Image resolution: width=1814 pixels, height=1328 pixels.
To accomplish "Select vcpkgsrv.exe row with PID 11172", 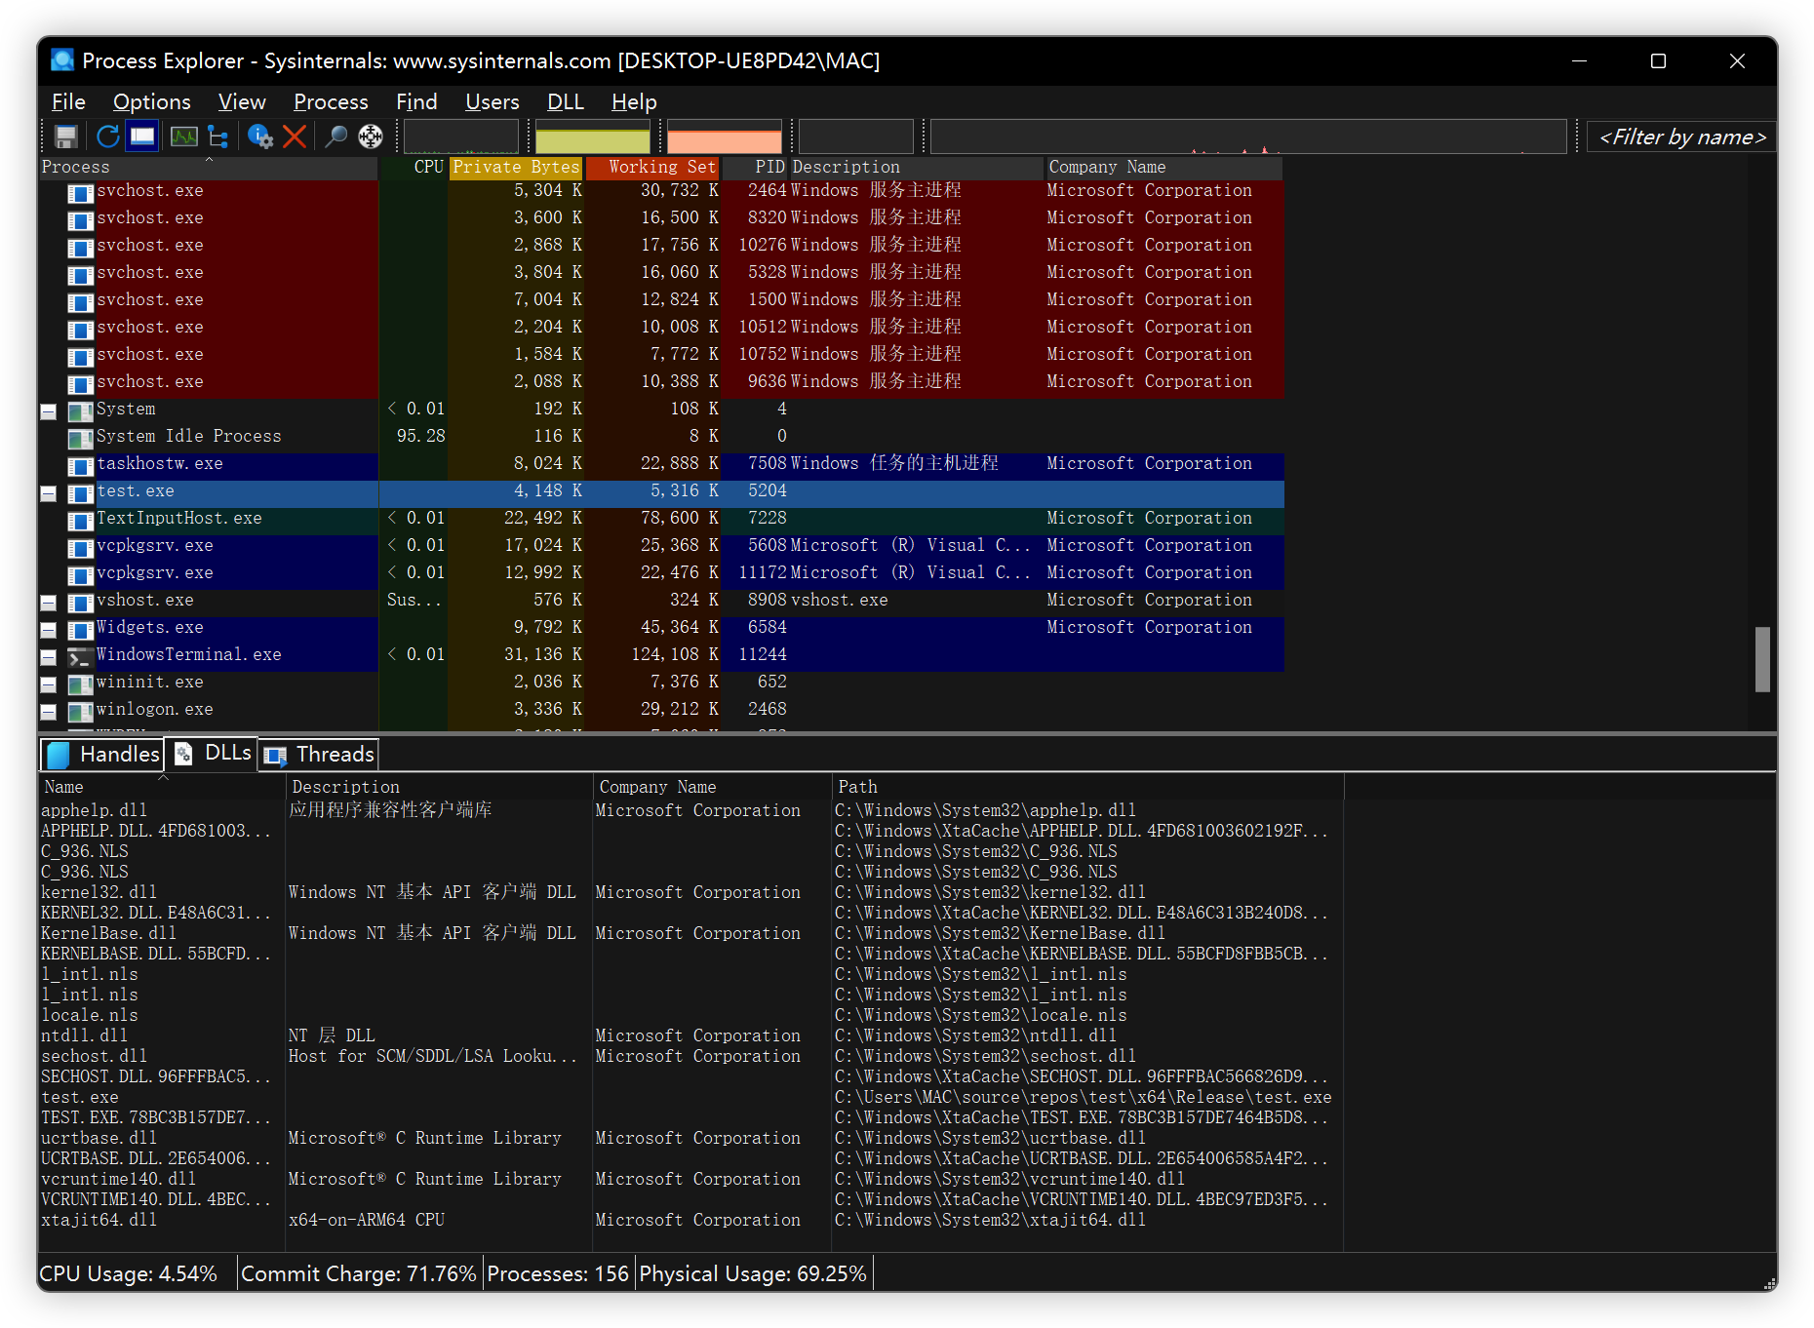I will click(x=661, y=573).
